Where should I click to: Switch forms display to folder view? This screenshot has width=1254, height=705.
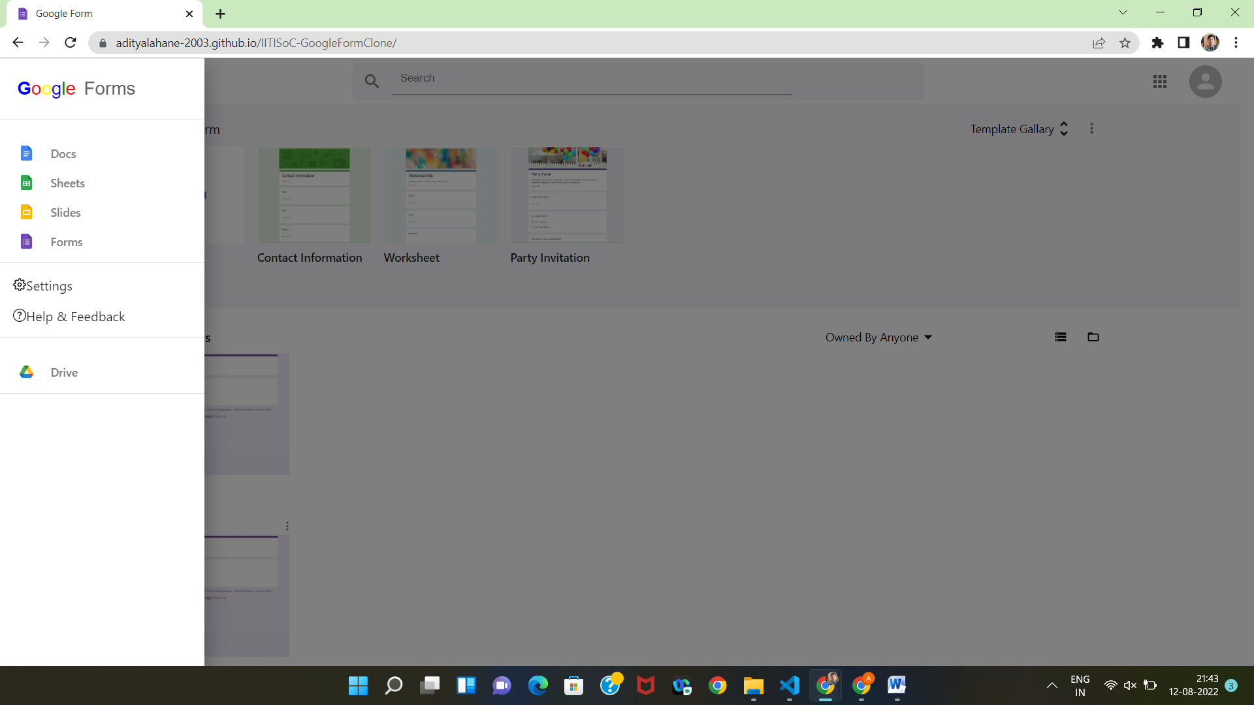point(1093,337)
